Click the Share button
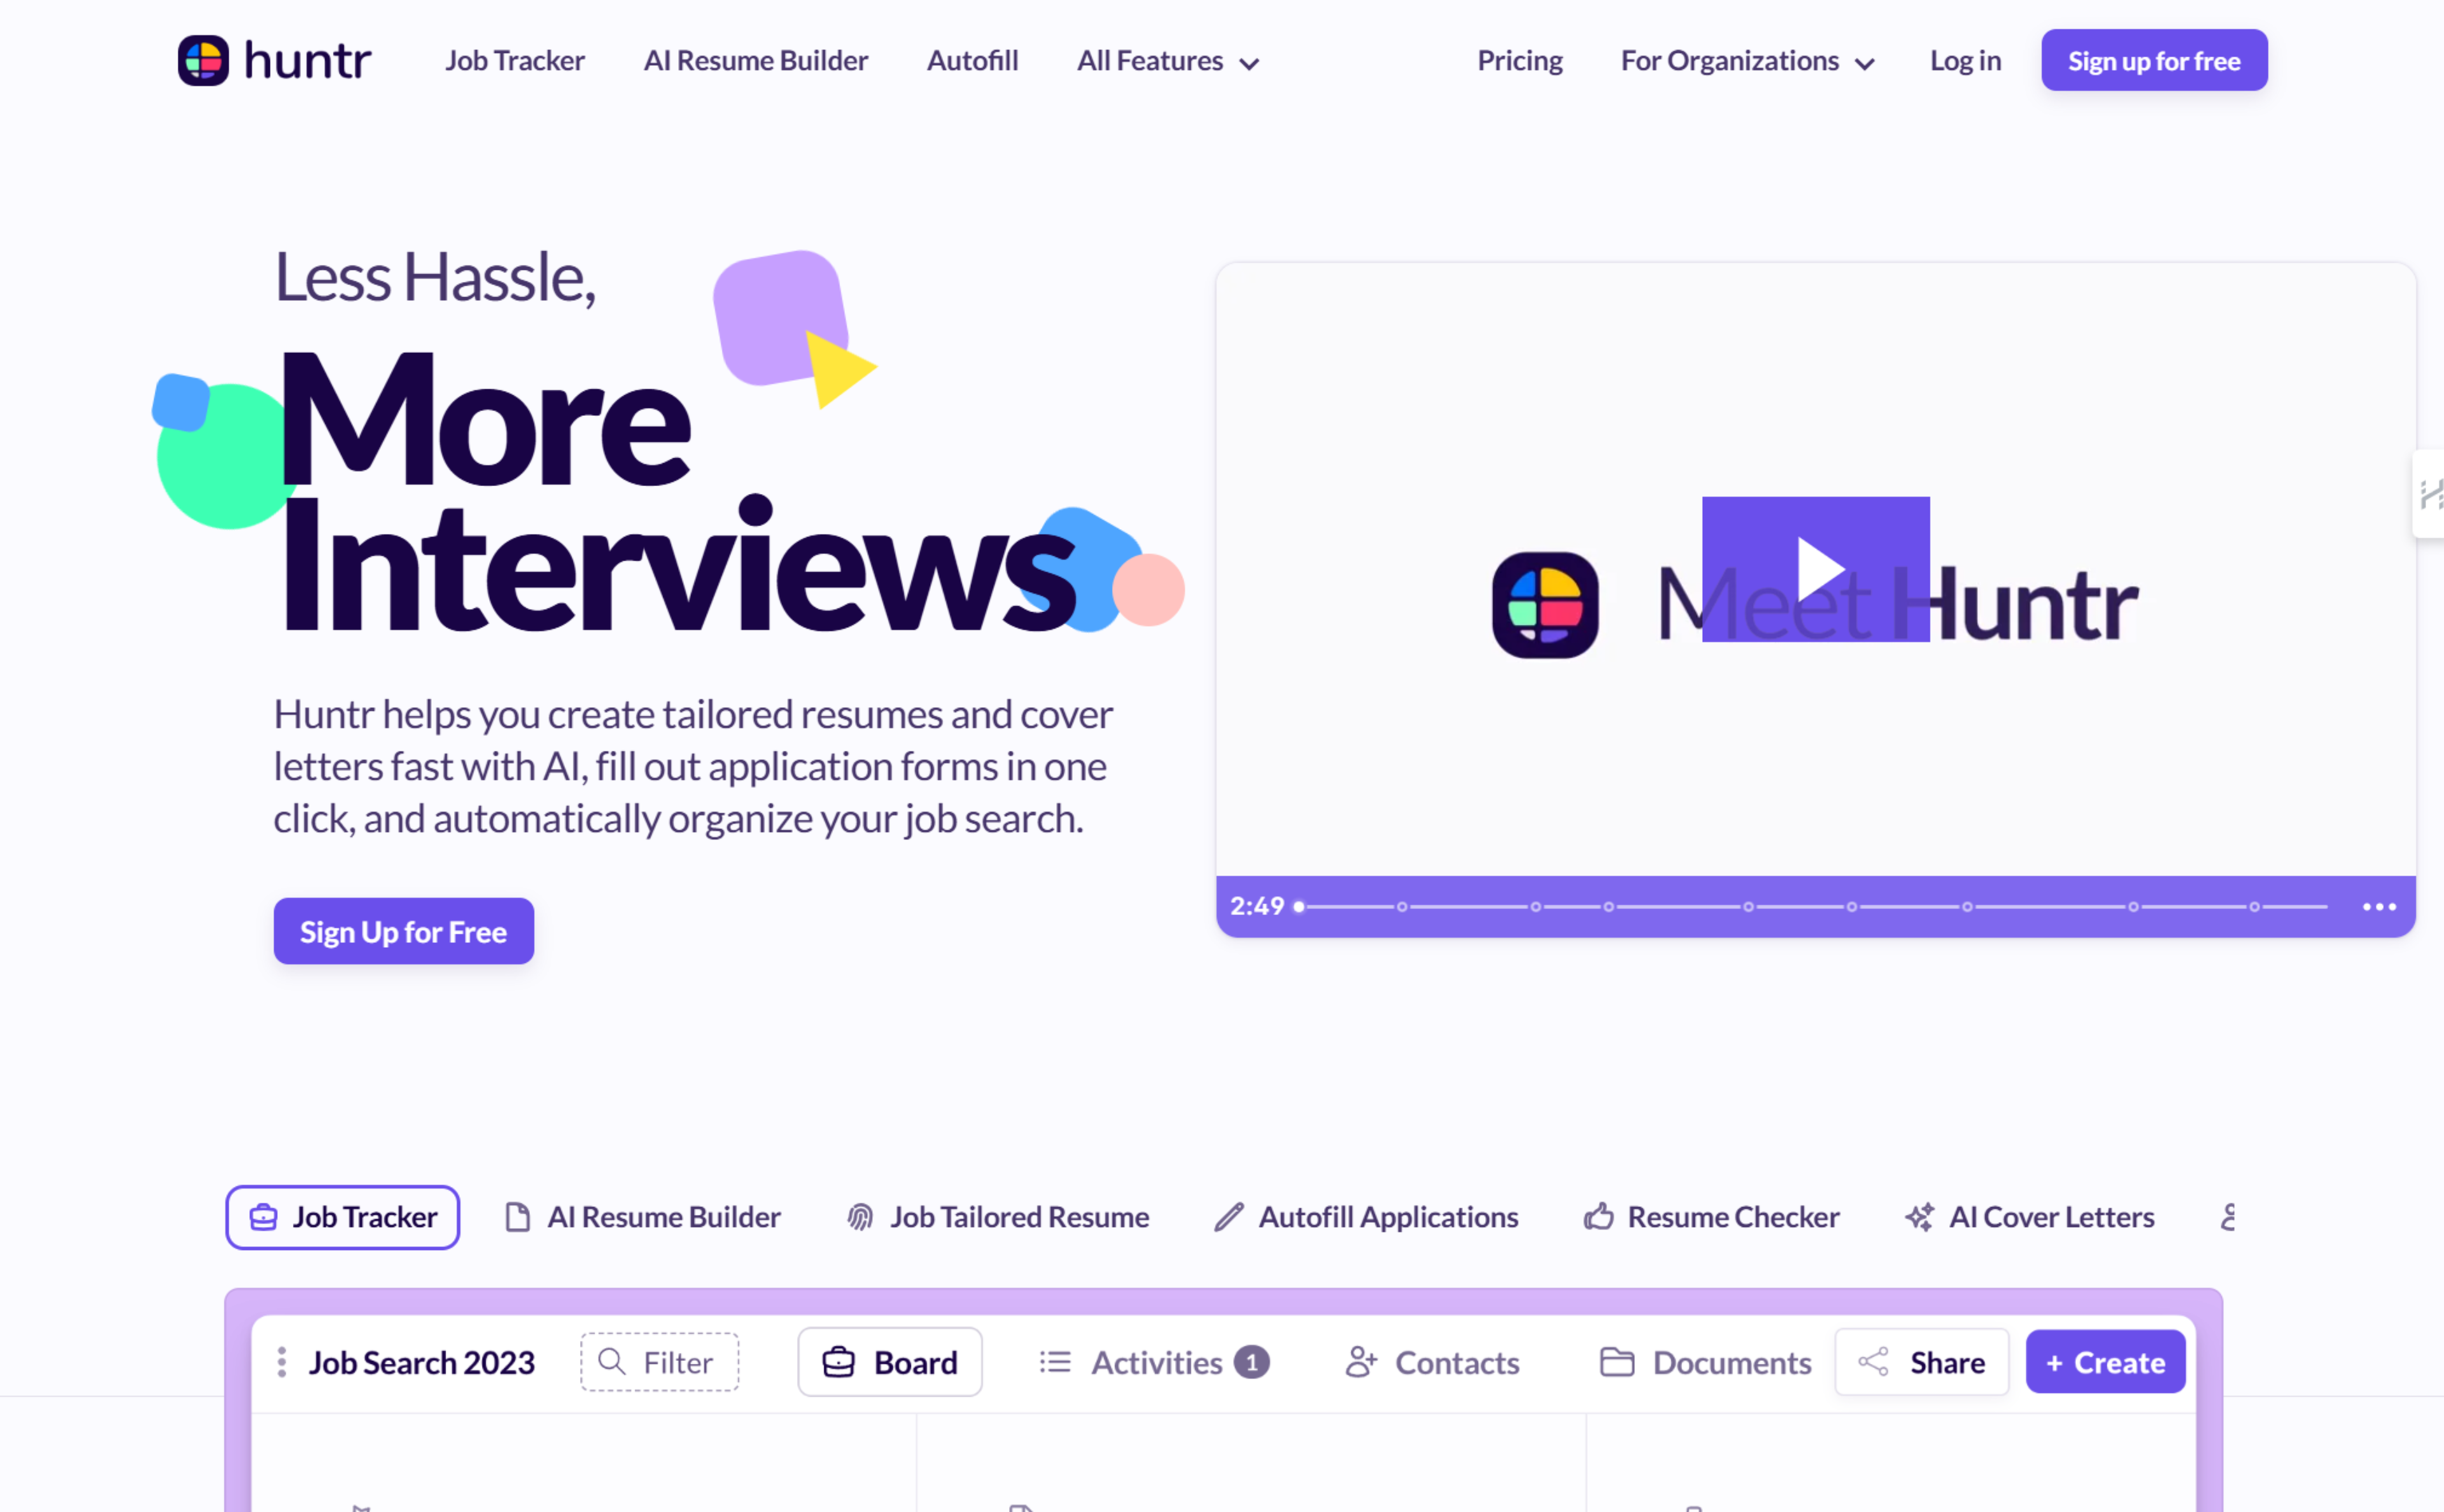2444x1512 pixels. point(1921,1362)
